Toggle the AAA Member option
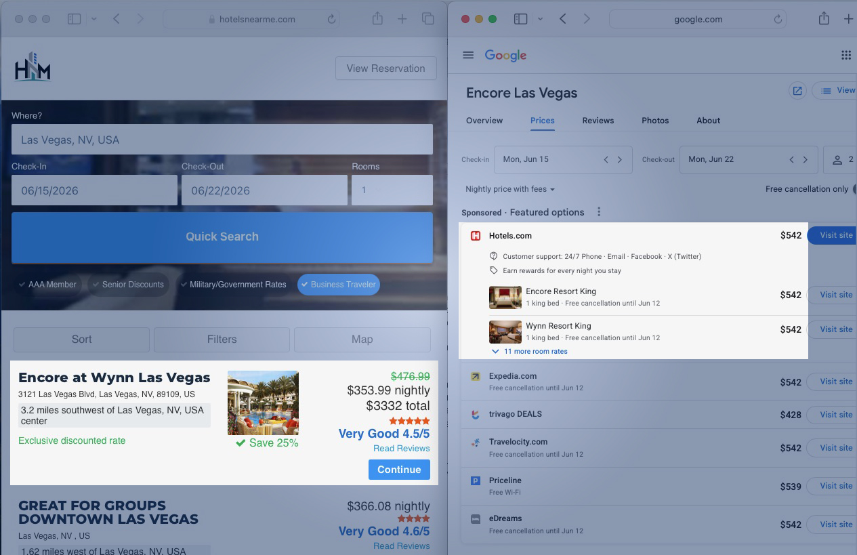 coord(47,285)
